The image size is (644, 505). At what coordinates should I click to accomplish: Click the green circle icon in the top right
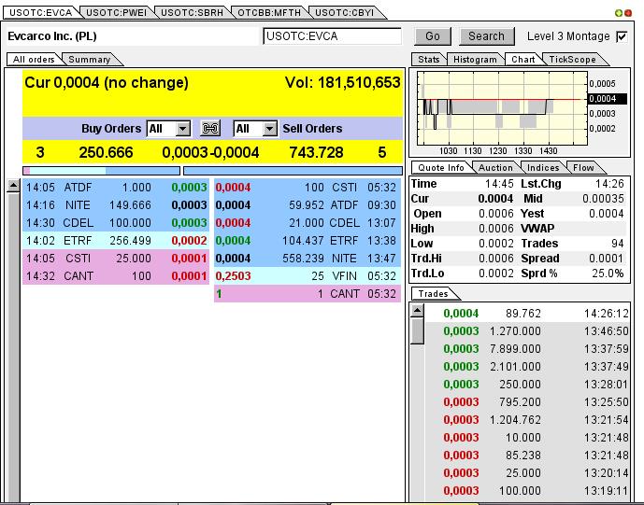[619, 13]
